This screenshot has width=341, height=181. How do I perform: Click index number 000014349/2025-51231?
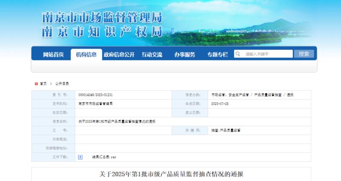click(95, 95)
